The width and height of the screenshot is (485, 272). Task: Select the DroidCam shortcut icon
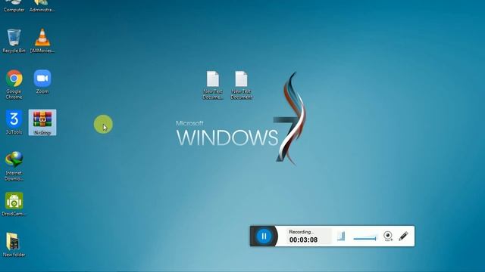(14, 204)
